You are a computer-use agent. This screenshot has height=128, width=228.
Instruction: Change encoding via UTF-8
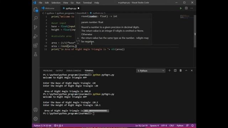tap(164, 126)
